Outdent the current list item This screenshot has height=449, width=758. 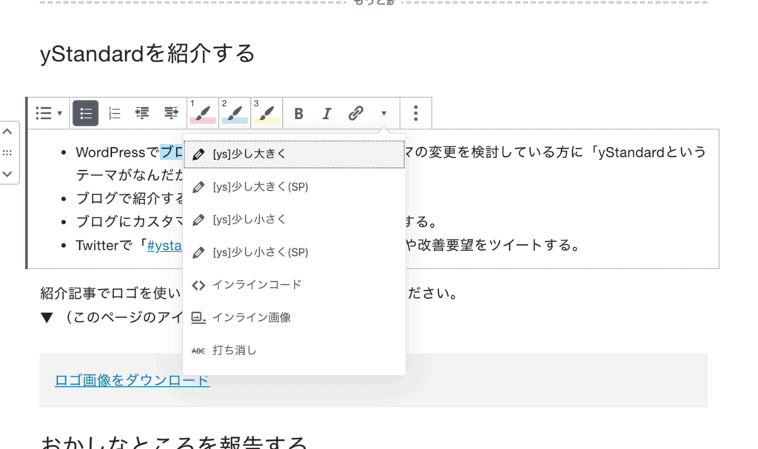[x=142, y=113]
